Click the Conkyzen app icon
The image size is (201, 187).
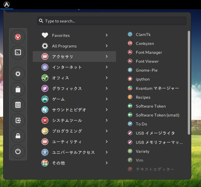pyautogui.click(x=130, y=43)
